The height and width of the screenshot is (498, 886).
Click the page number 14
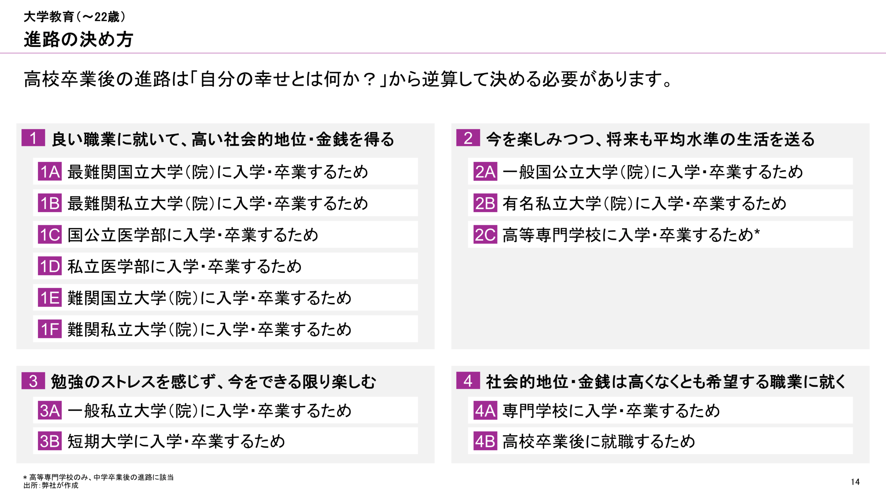(855, 482)
